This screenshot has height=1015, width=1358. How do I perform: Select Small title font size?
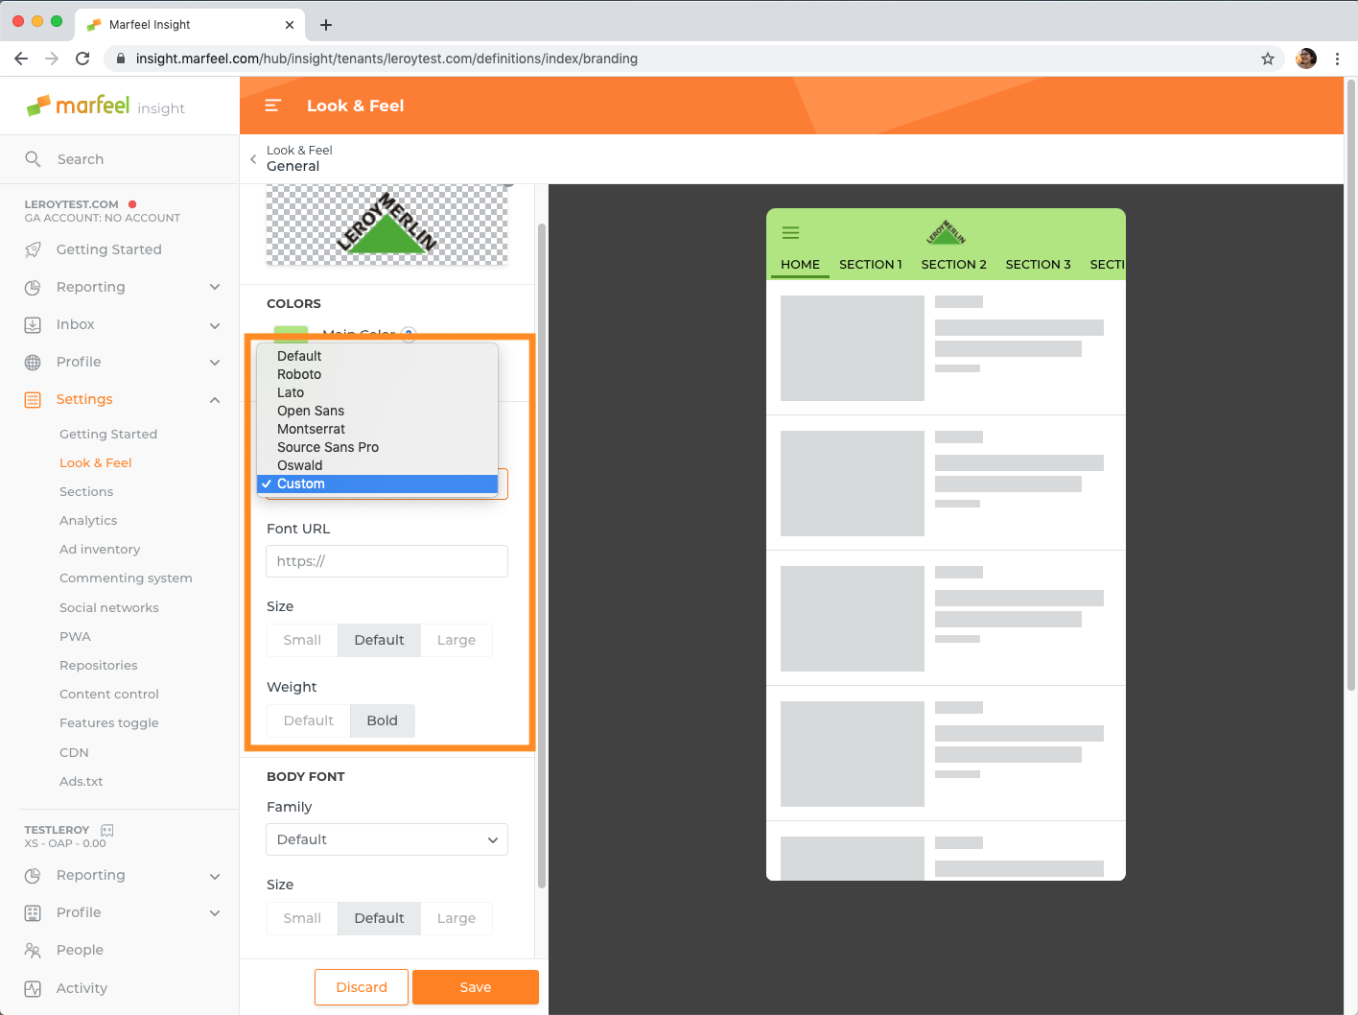click(x=302, y=640)
